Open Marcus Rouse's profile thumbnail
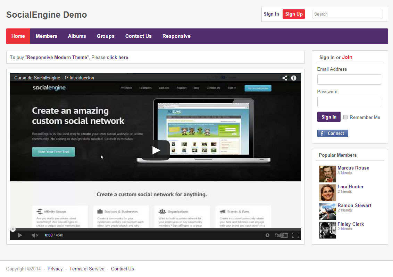Screen dimensions: 393x277 click(327, 174)
